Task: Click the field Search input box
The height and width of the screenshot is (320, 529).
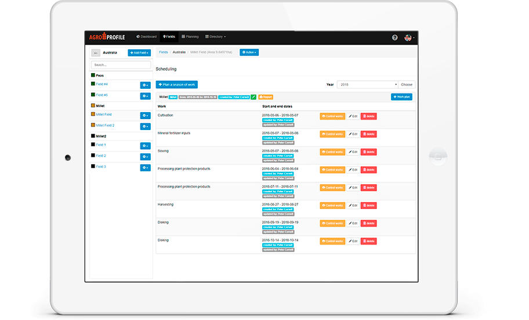Action: (121, 65)
